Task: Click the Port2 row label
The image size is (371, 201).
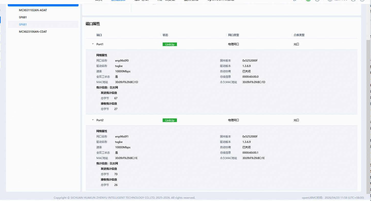Action: pyautogui.click(x=100, y=120)
